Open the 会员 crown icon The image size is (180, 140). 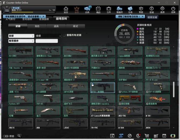coord(77,10)
